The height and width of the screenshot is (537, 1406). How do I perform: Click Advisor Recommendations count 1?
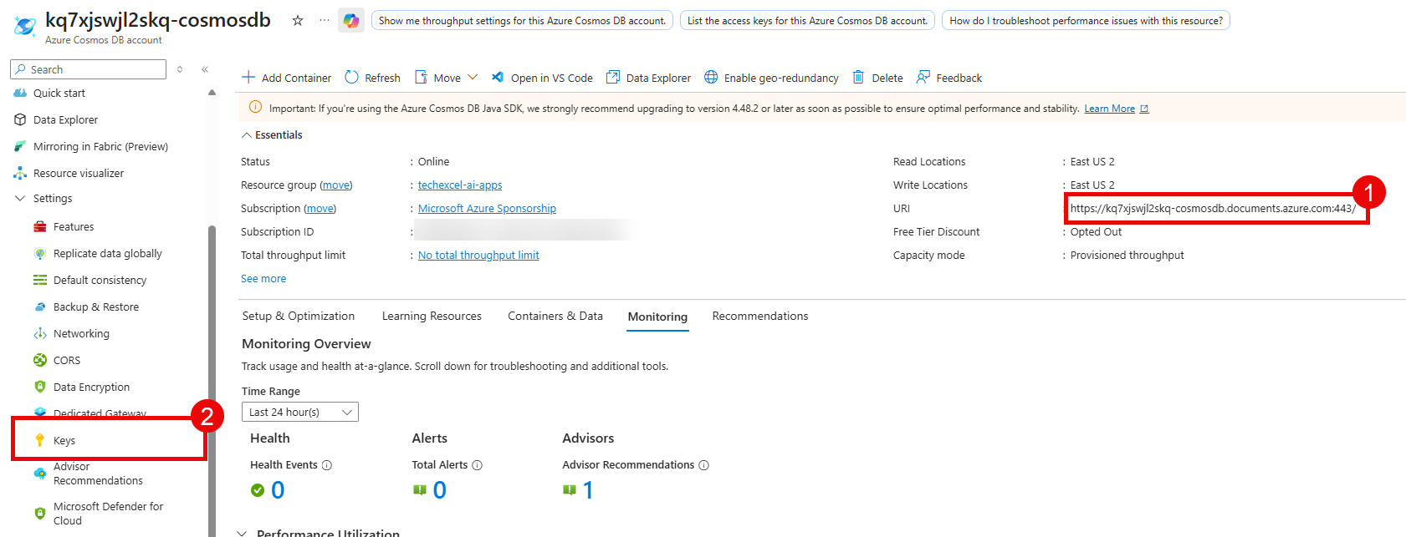point(588,490)
